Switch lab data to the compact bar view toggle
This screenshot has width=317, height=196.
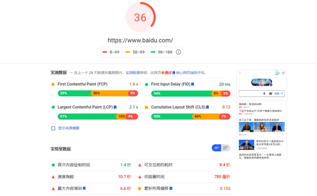[216, 148]
